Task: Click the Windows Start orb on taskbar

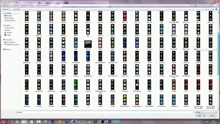Action: click(x=3, y=122)
